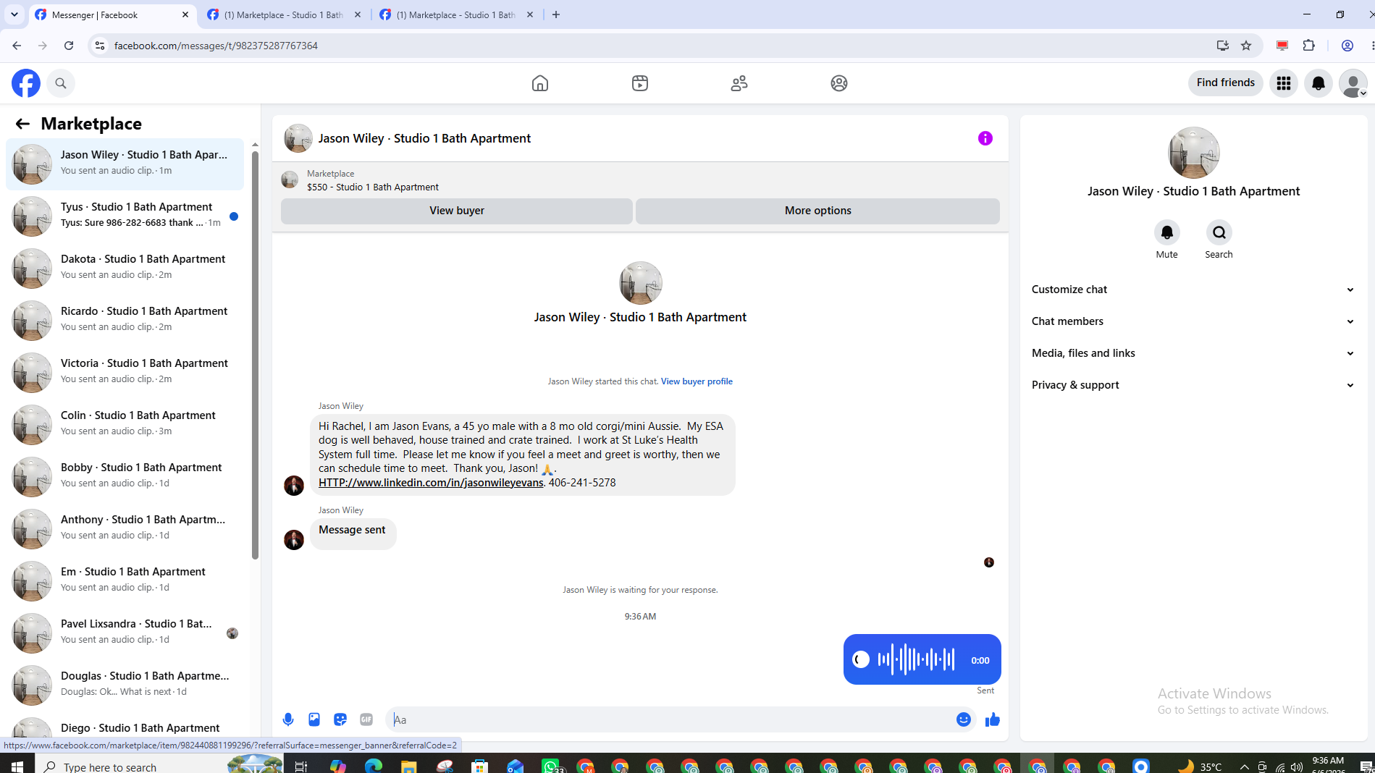Open the Victoria Studio 1 Bath chat

pos(125,372)
